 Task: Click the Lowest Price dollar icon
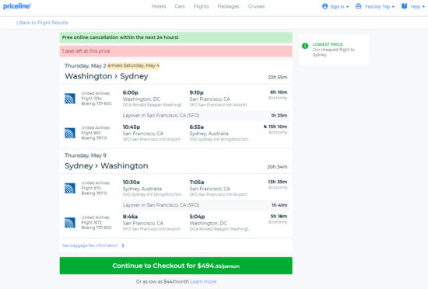[305, 46]
